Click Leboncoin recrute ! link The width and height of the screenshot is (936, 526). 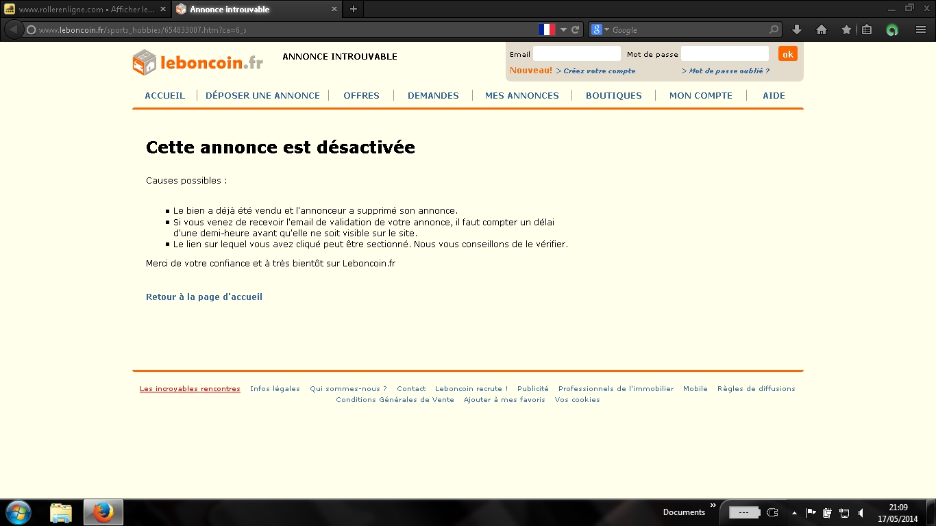coord(471,389)
